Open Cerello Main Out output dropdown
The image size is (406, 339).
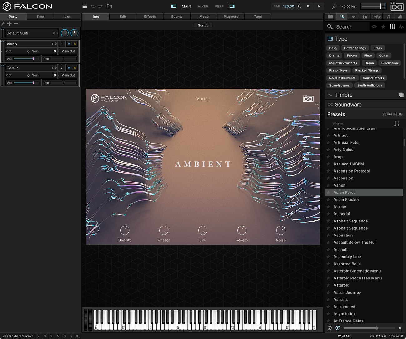pyautogui.click(x=68, y=75)
